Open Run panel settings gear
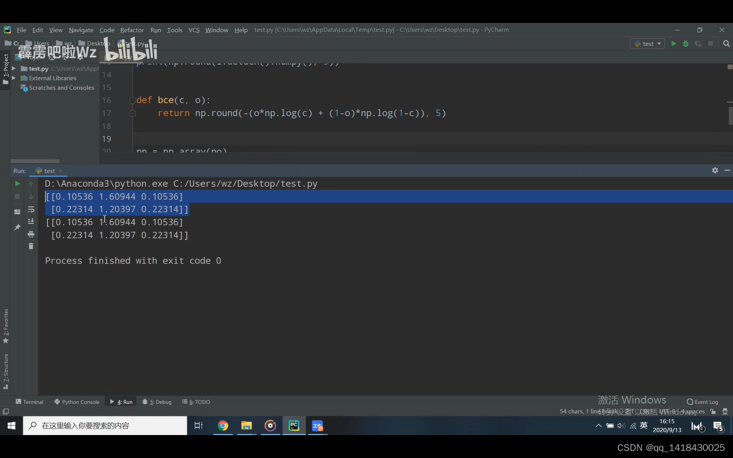 715,170
